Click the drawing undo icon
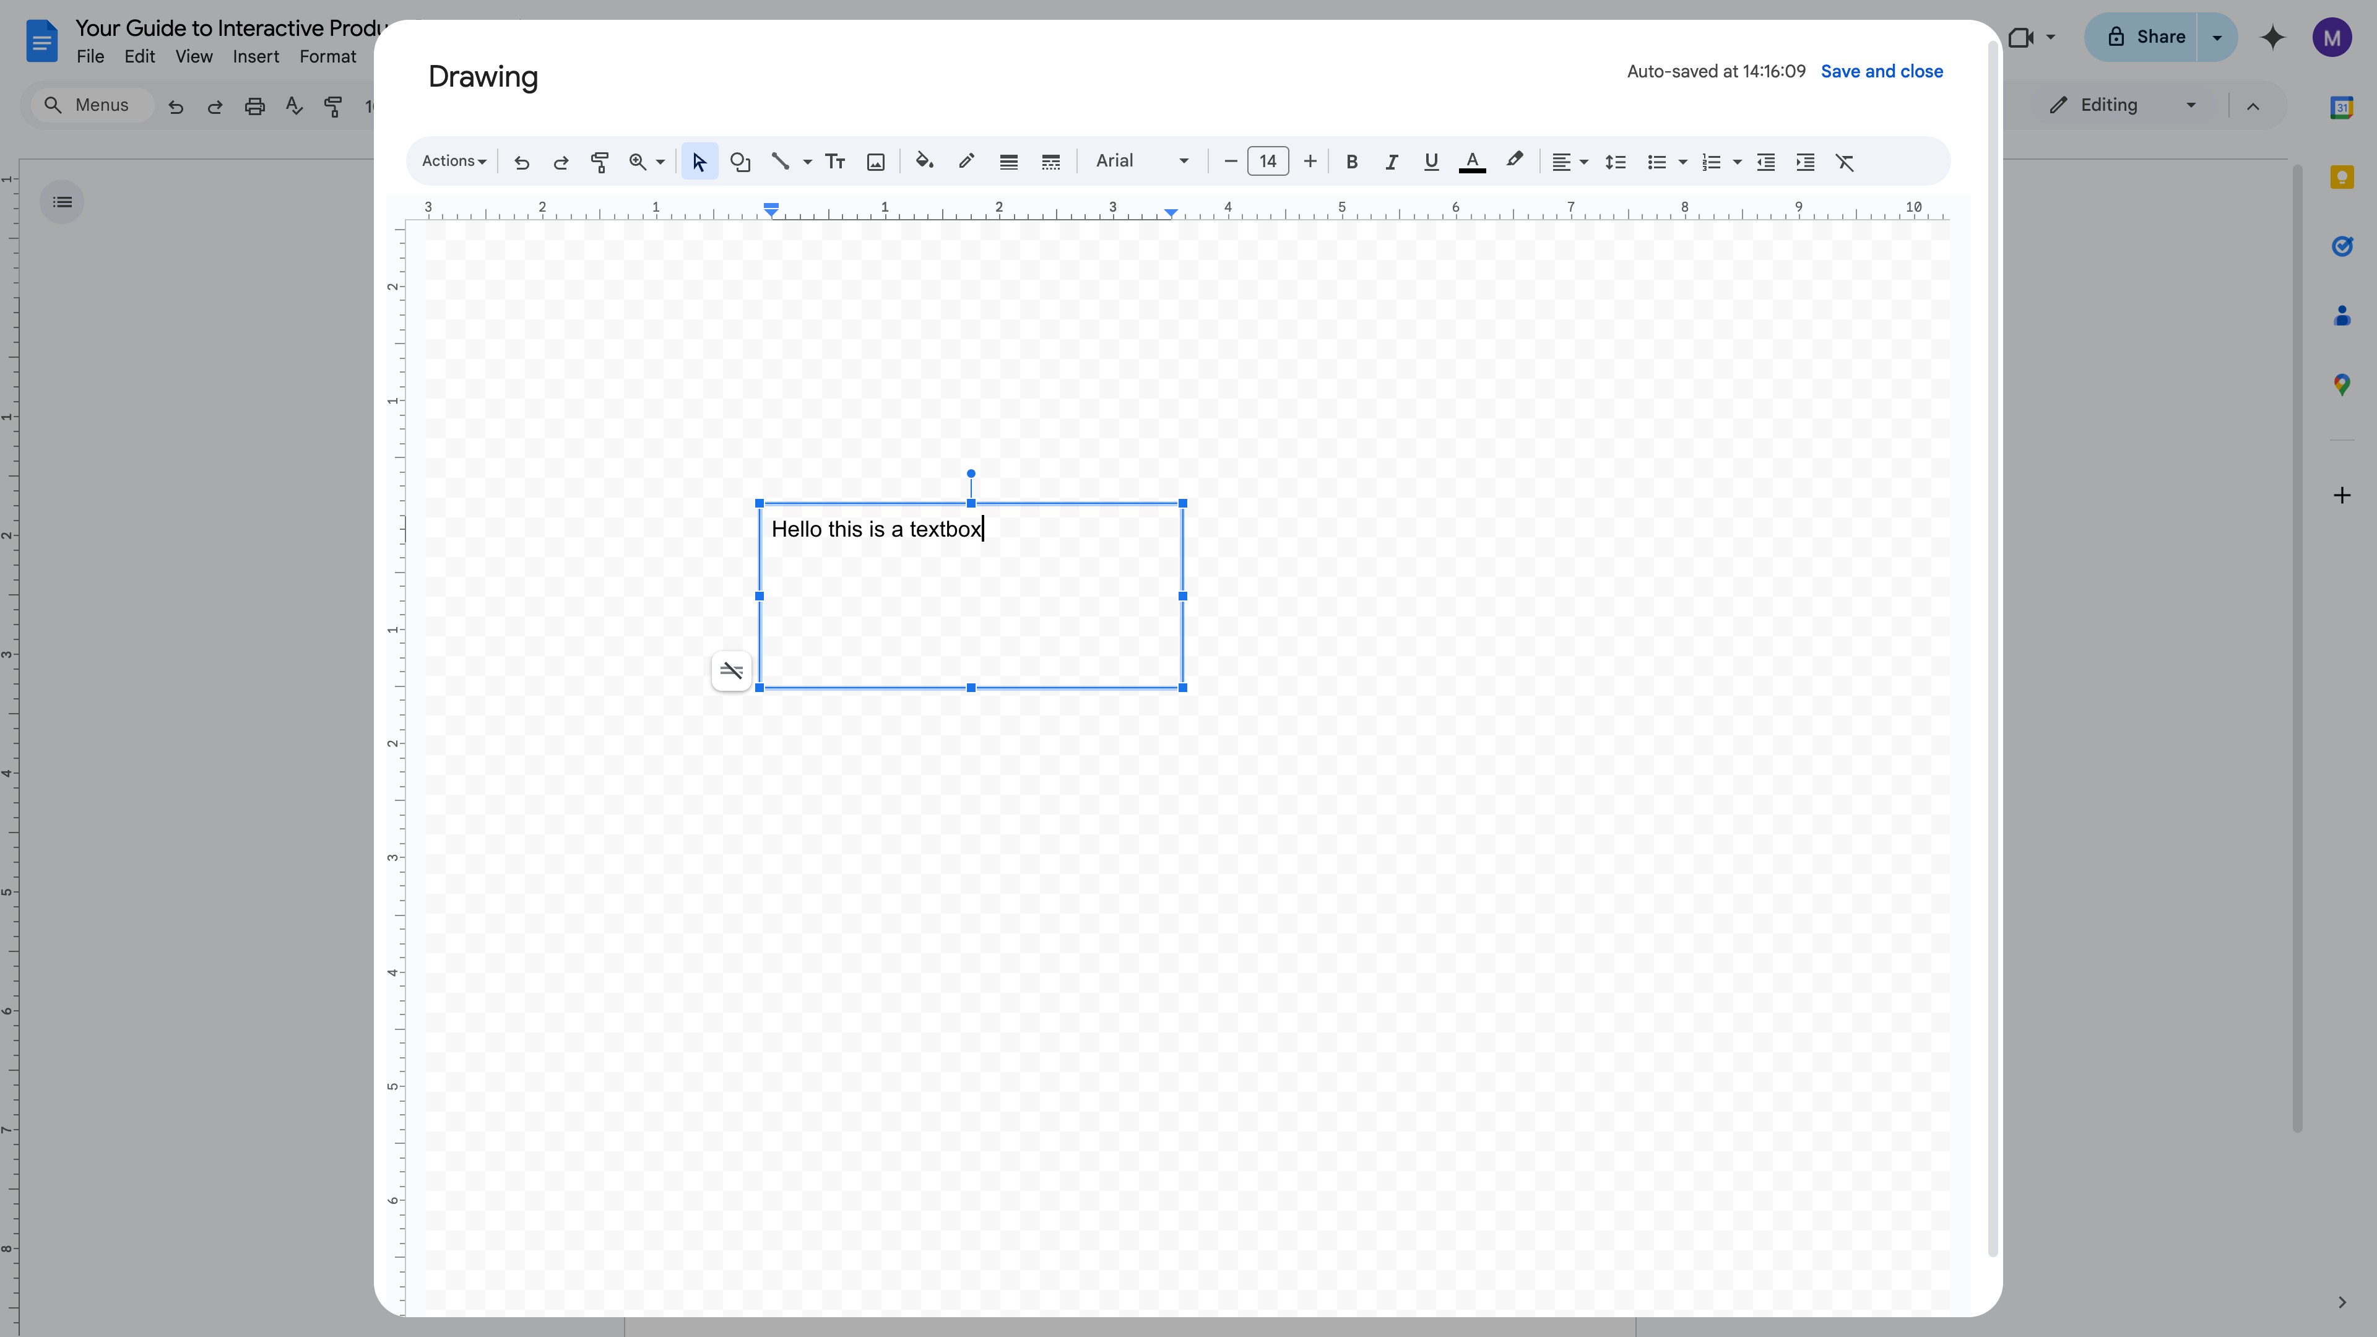Viewport: 2377px width, 1337px height. click(521, 162)
